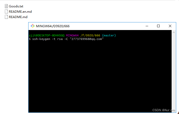
Task: Click the terminal scrollbar up arrow
Action: (x=174, y=32)
